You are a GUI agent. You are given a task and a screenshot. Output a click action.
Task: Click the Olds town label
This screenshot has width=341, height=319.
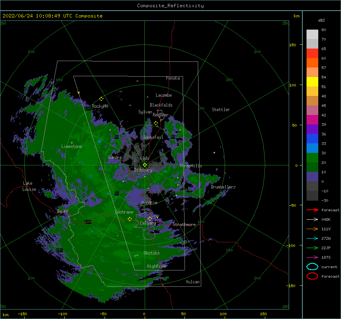pos(144,158)
